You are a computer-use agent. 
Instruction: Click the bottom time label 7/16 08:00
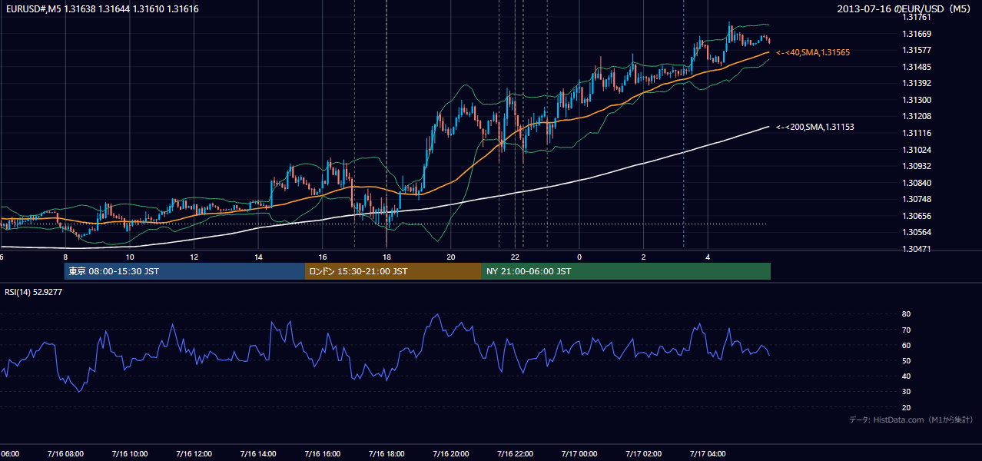[x=65, y=454]
